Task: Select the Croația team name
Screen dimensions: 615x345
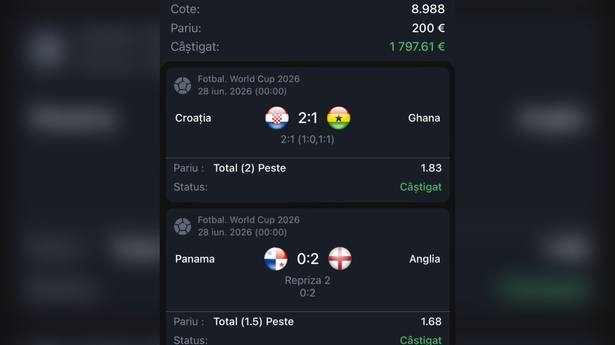Action: (193, 118)
